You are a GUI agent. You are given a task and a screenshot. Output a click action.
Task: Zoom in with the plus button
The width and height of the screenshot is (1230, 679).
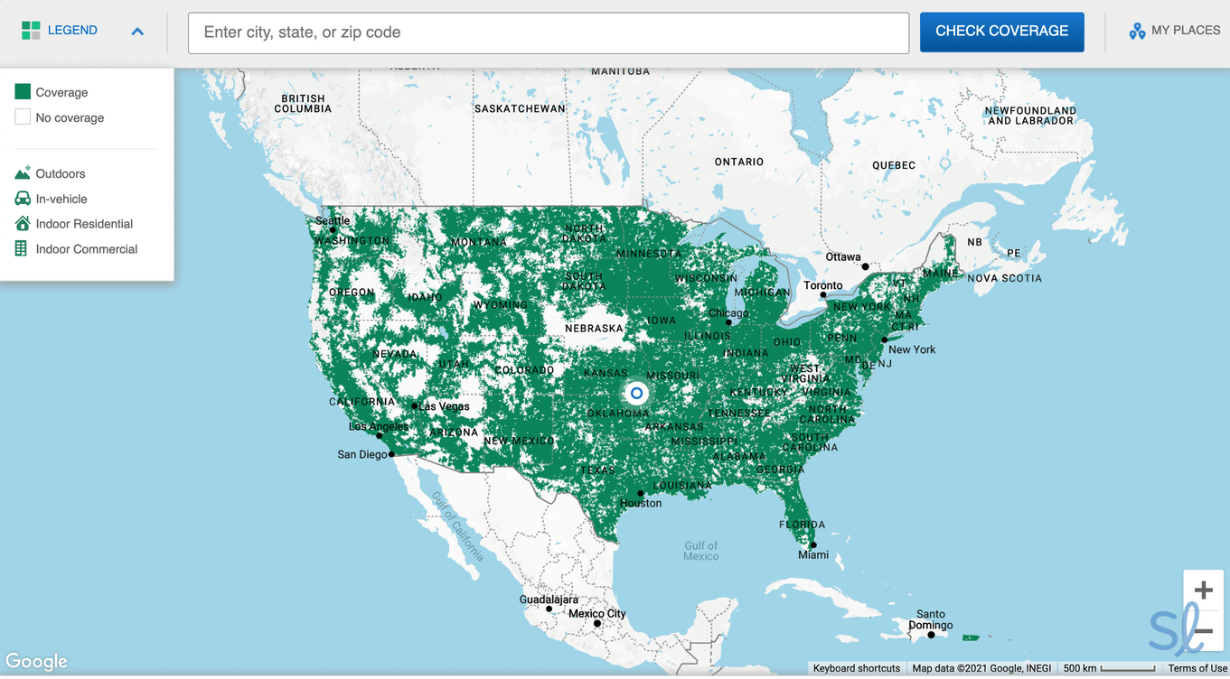pyautogui.click(x=1203, y=591)
